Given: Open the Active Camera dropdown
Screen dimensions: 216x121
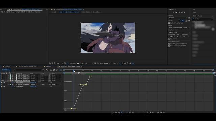Looking at the screenshot, I should click(105, 63).
